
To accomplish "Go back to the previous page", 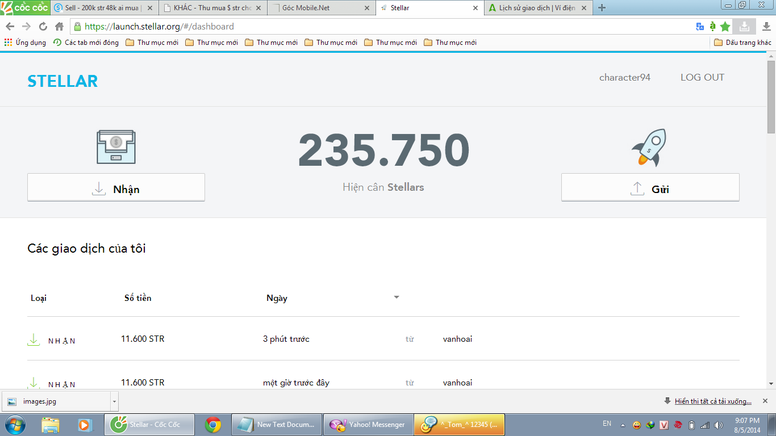I will coord(10,26).
